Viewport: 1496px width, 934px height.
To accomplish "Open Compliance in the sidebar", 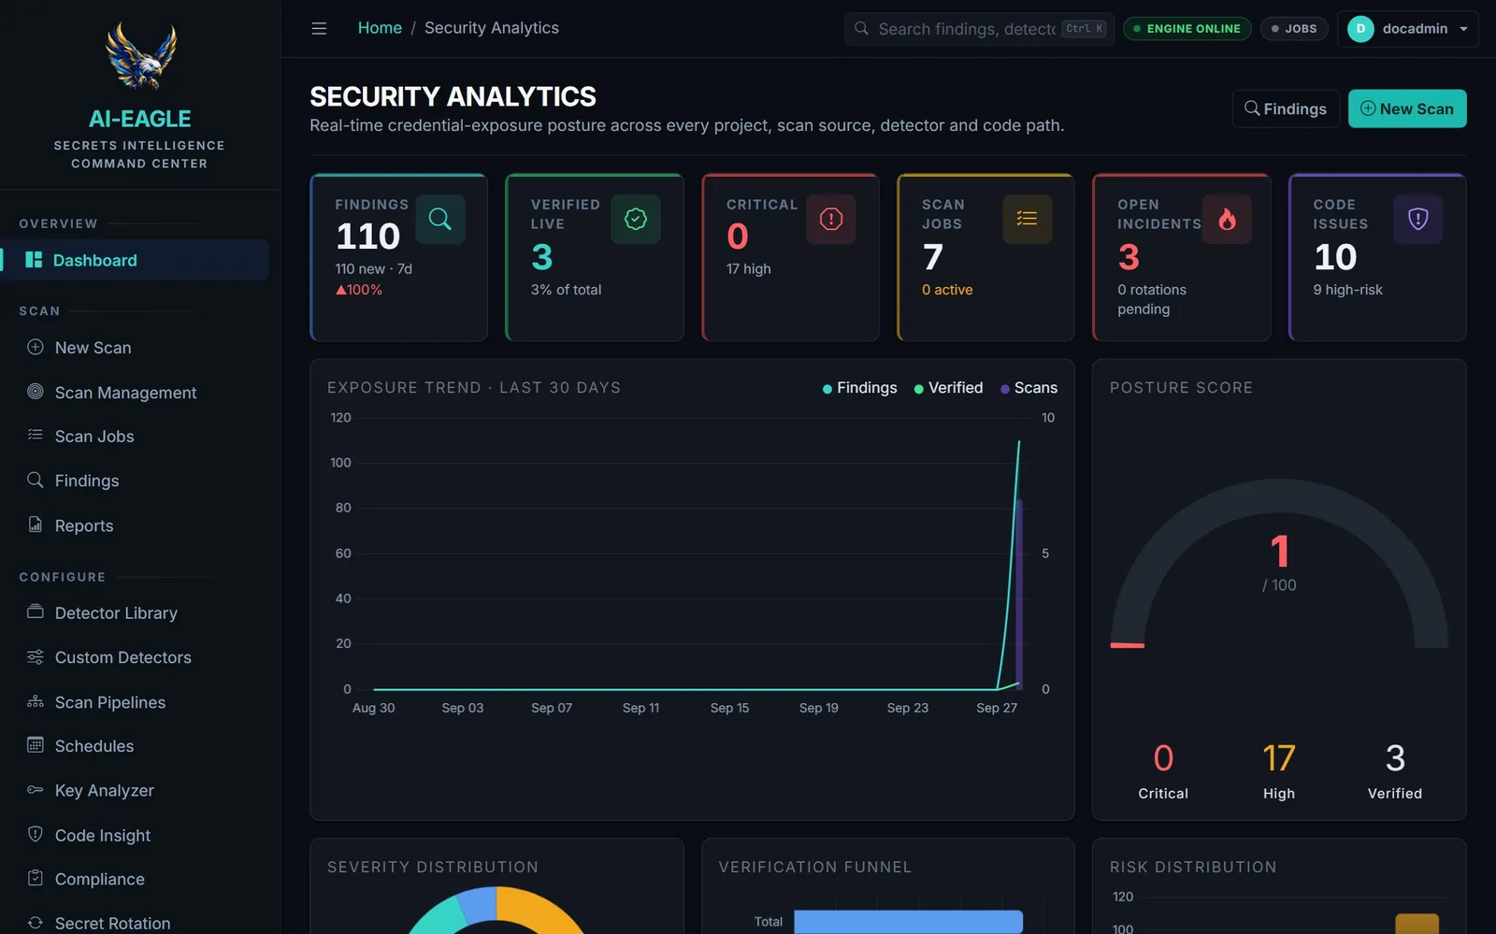I will click(135, 879).
